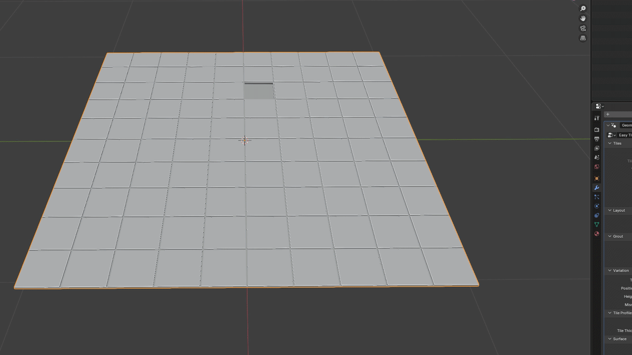Open the Output properties tab
632x355 pixels.
tap(597, 139)
